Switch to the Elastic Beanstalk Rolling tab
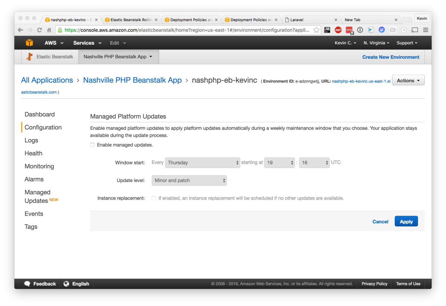 [131, 20]
